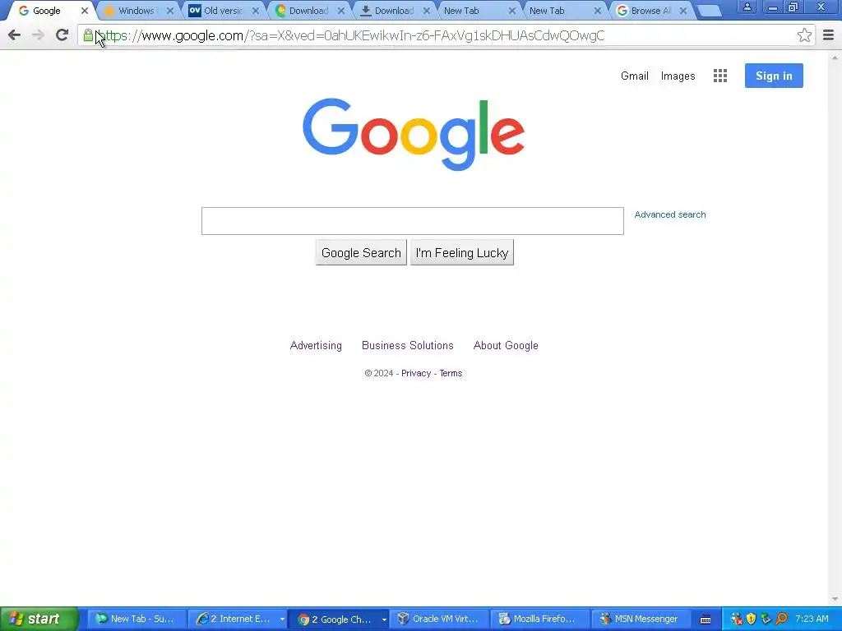Click the Chrome user profile icon
This screenshot has height=631, width=842.
pos(747,7)
